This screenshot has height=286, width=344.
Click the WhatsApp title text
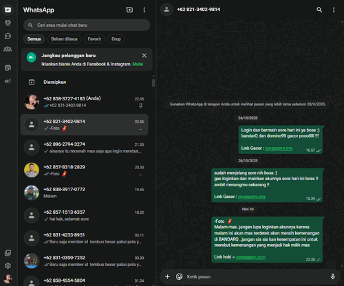(39, 10)
